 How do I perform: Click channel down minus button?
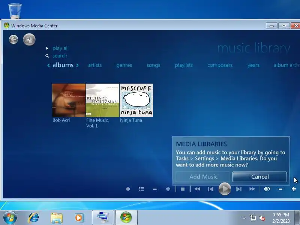[x=155, y=189]
